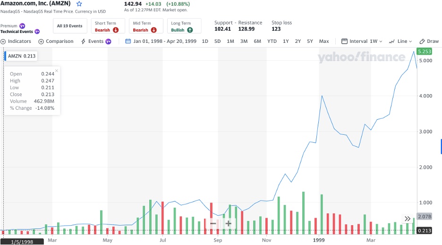Click Short Term bearish down arrow icon
442x245 pixels.
coord(116,30)
